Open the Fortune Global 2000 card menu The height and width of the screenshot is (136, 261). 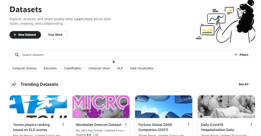click(188, 124)
